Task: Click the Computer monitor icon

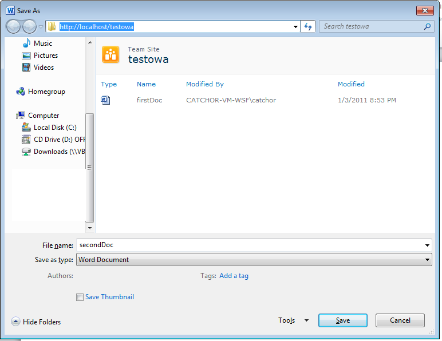Action: point(21,115)
